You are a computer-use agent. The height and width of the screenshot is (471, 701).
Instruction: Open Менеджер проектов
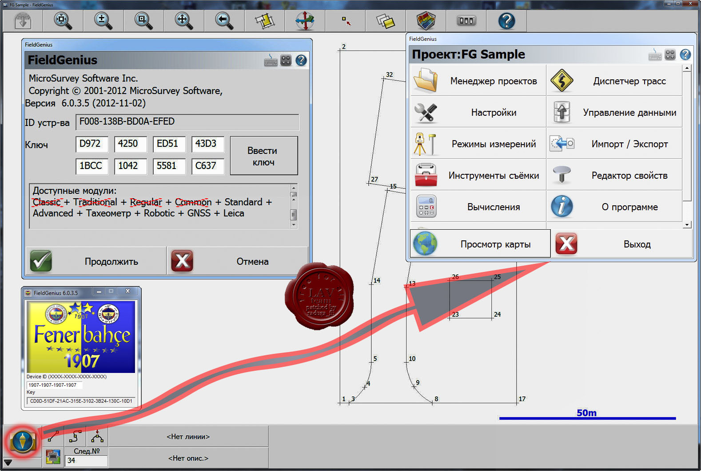click(478, 81)
